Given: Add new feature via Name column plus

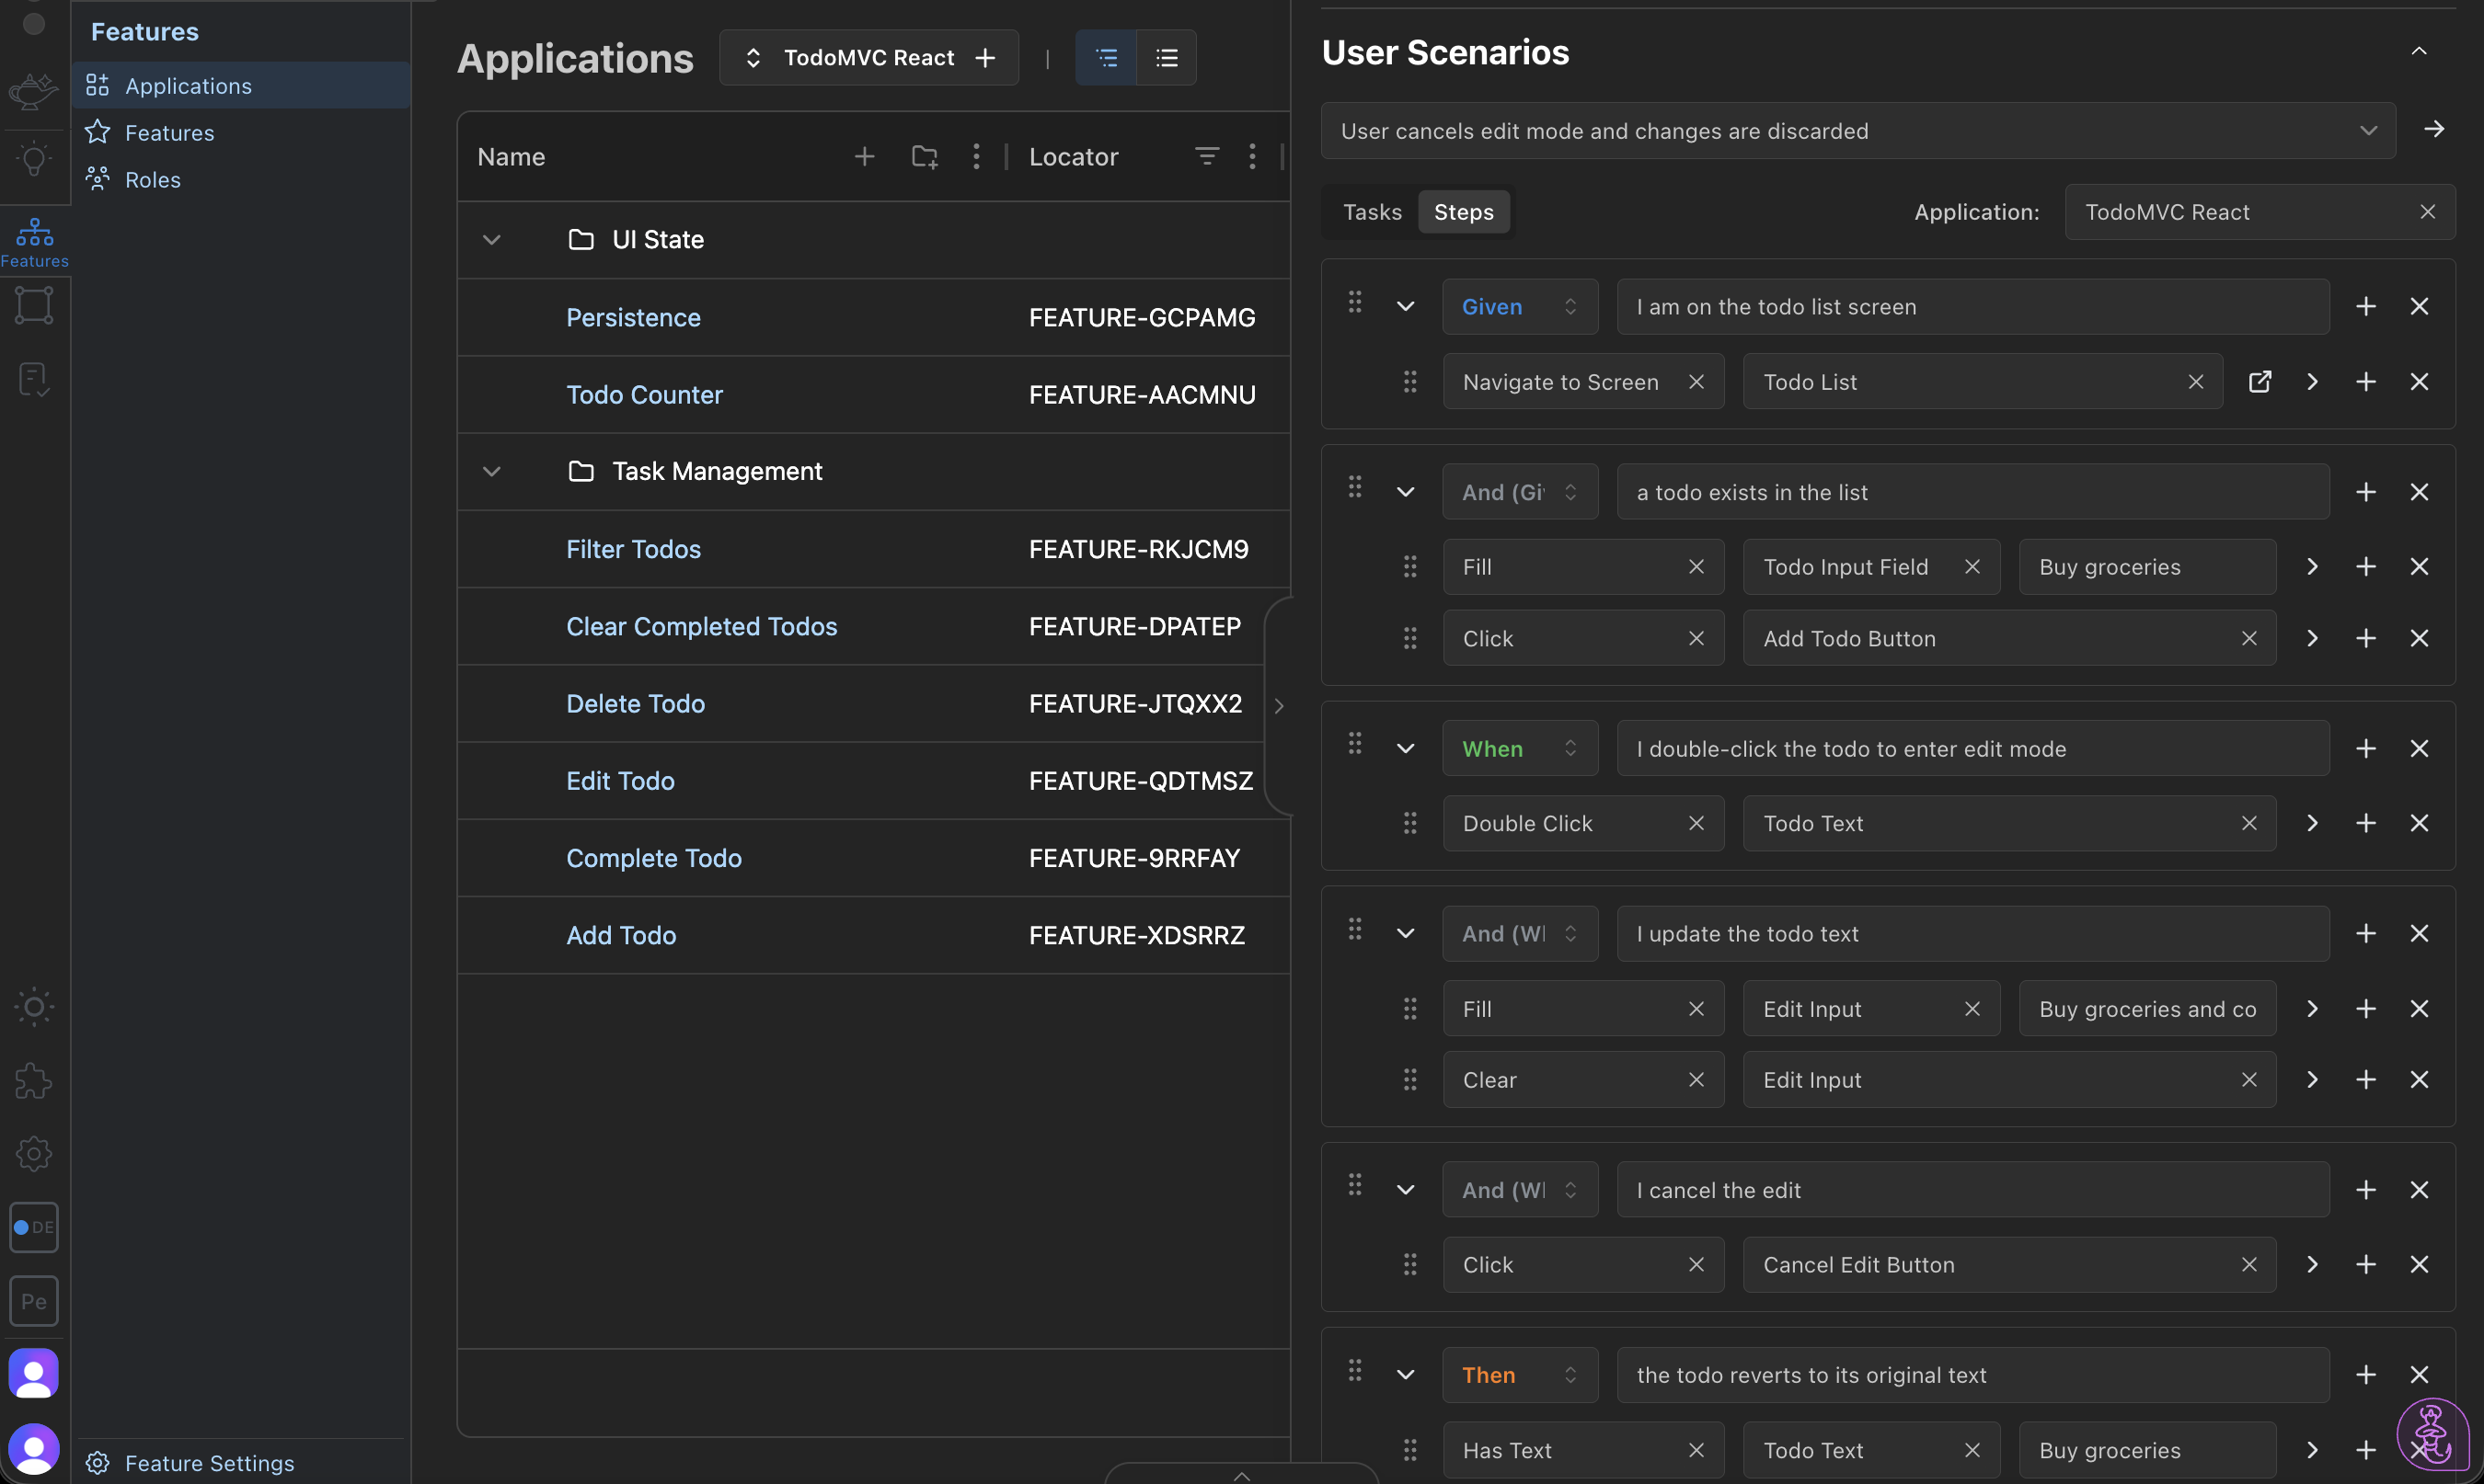Looking at the screenshot, I should [x=865, y=156].
